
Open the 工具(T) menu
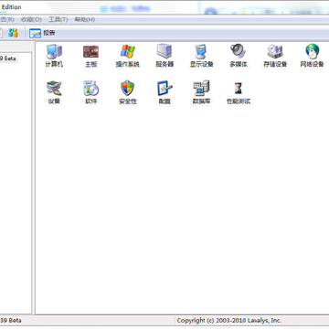[x=58, y=20]
